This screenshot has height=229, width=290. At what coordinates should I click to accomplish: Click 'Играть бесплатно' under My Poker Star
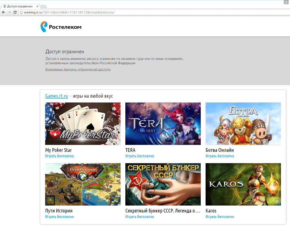point(59,156)
